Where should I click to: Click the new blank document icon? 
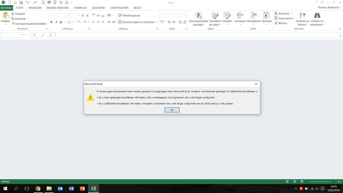pyautogui.click(x=9, y=2)
